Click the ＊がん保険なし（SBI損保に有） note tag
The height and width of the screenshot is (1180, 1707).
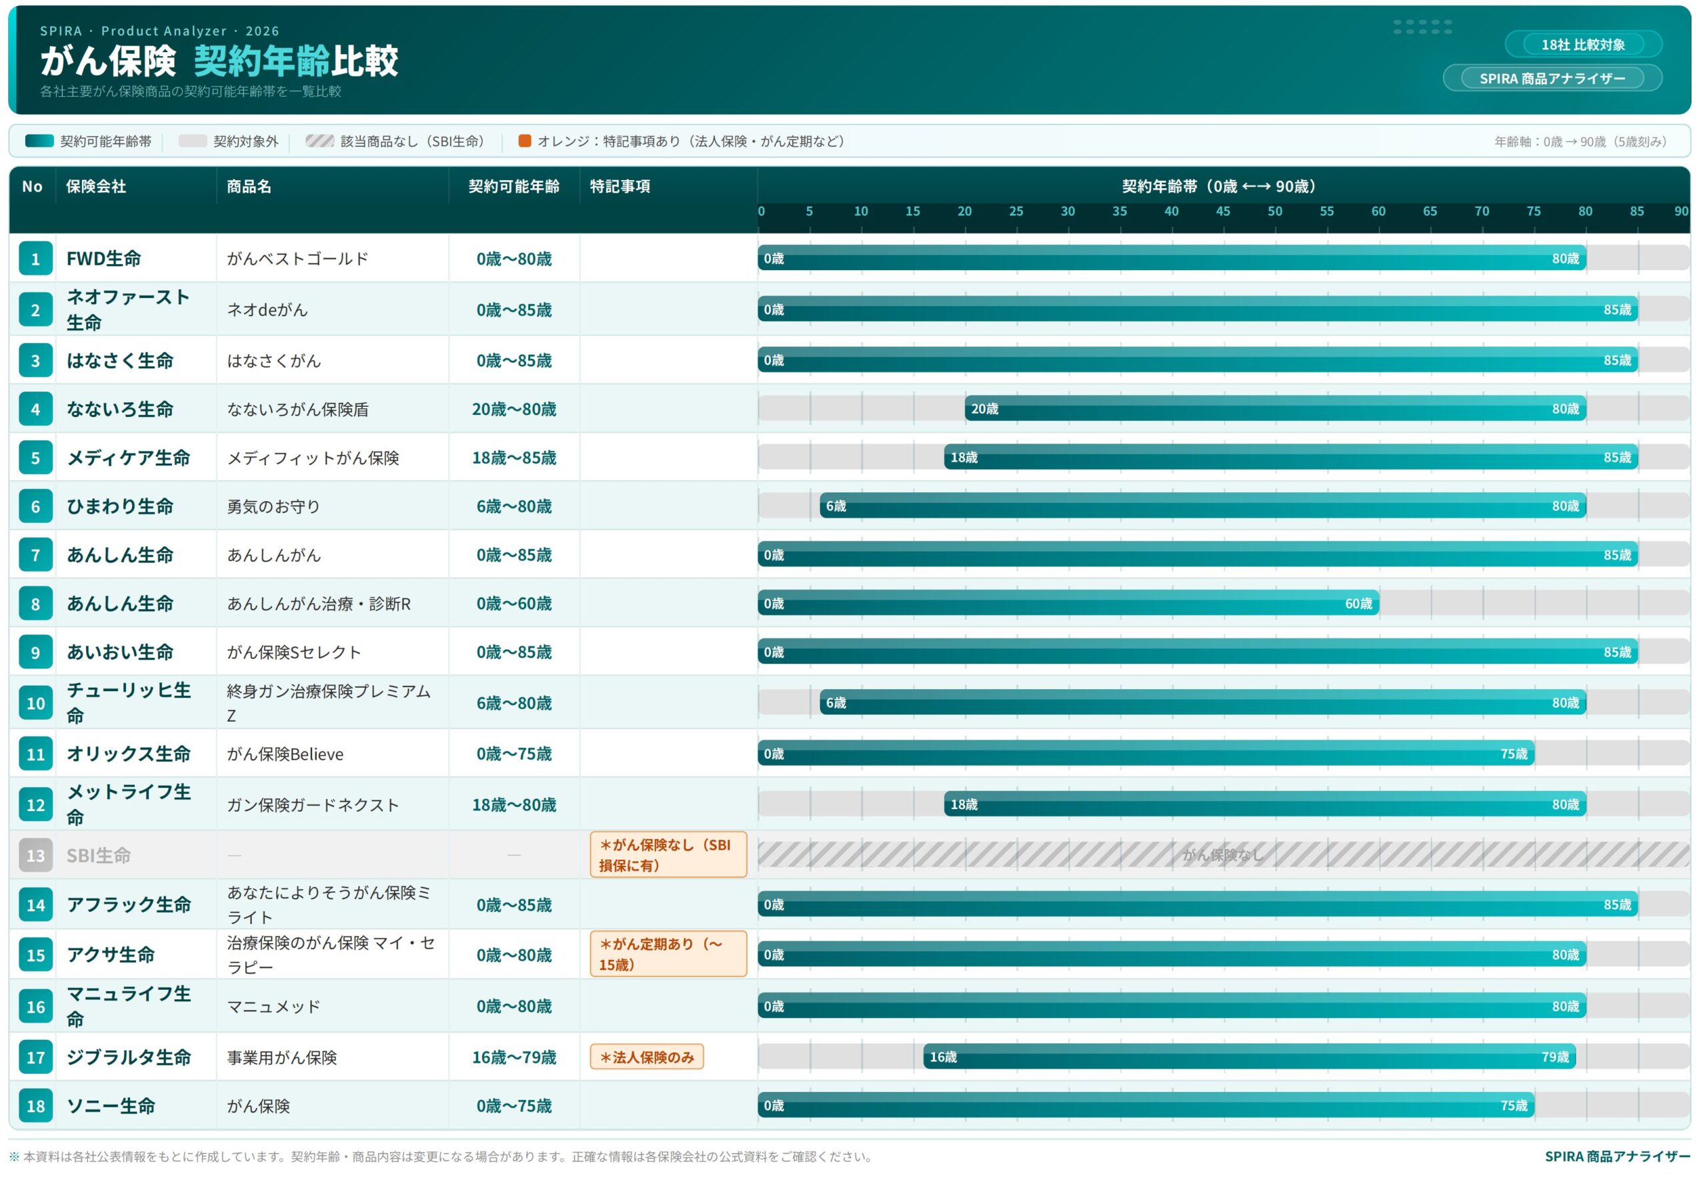tap(668, 855)
